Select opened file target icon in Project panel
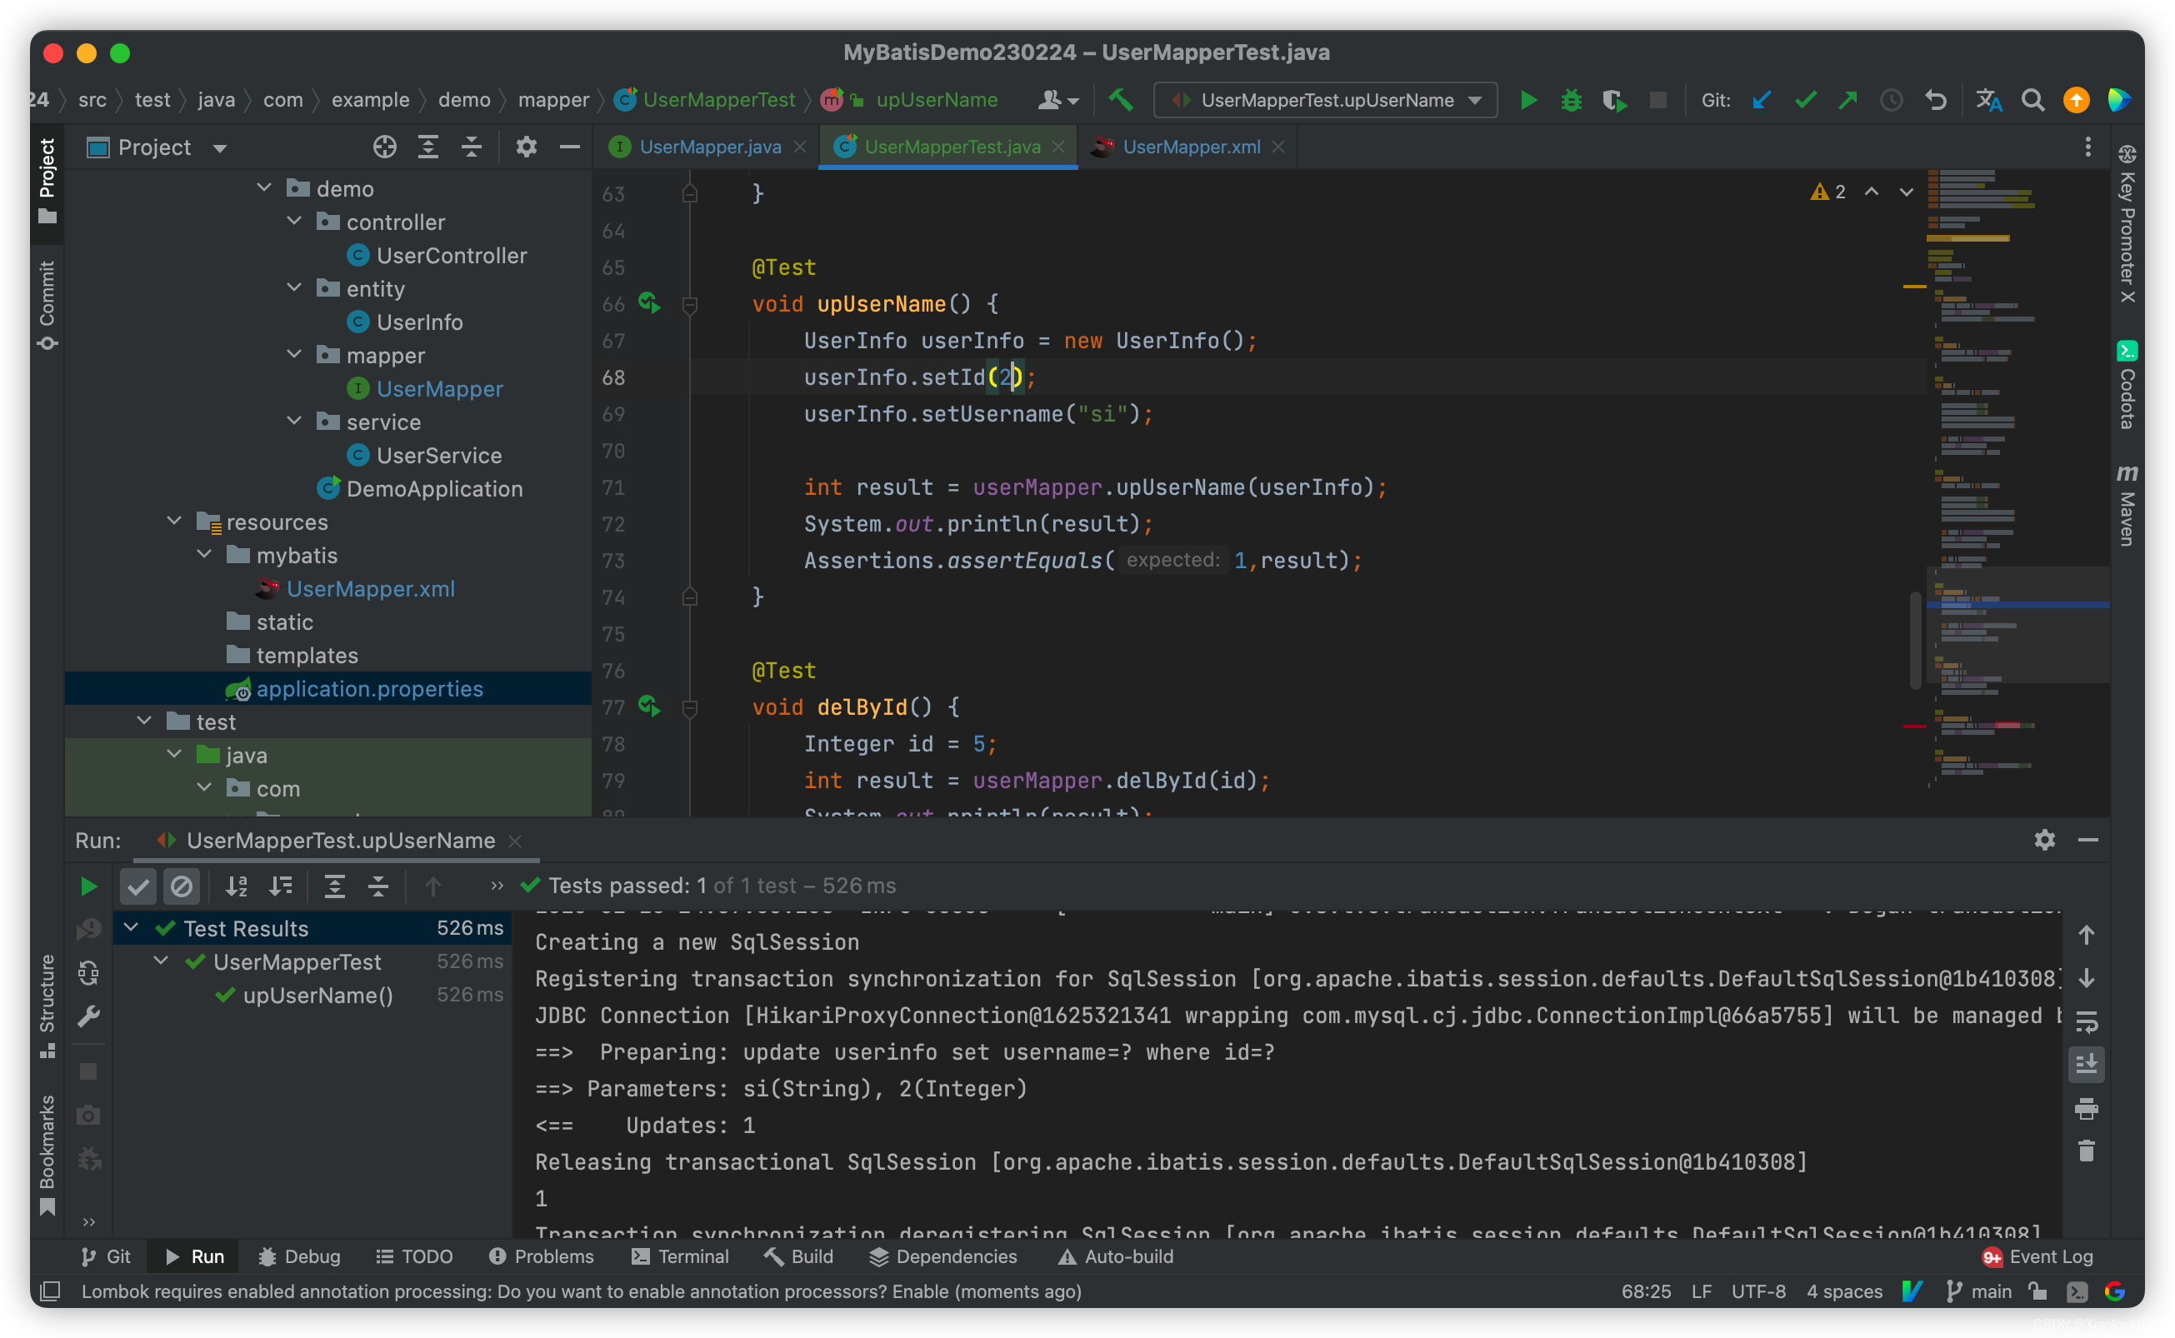2175x1338 pixels. [384, 147]
